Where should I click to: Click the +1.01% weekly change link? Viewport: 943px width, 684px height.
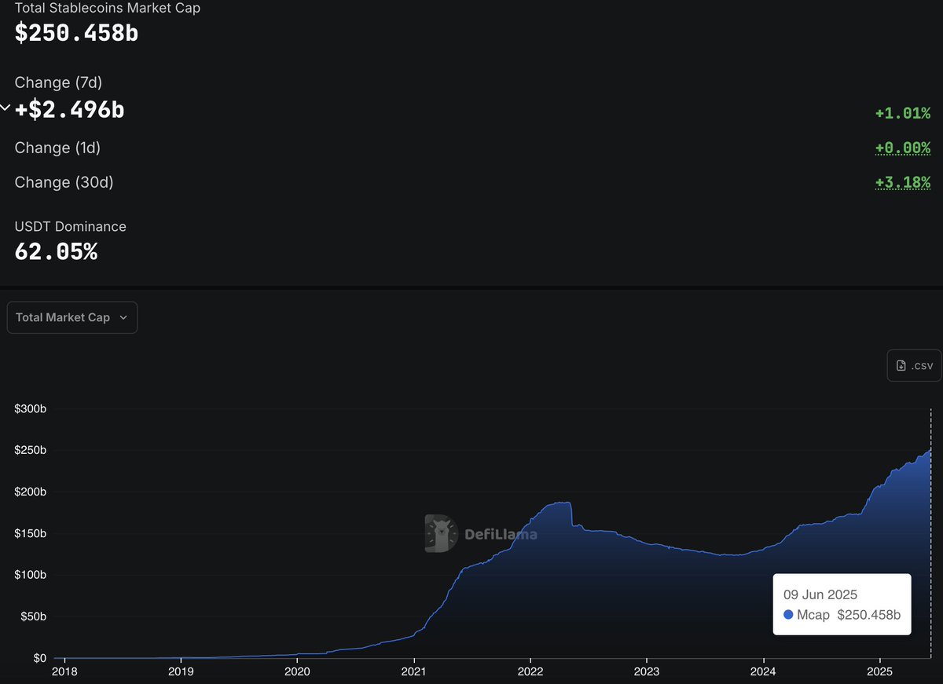tap(902, 112)
